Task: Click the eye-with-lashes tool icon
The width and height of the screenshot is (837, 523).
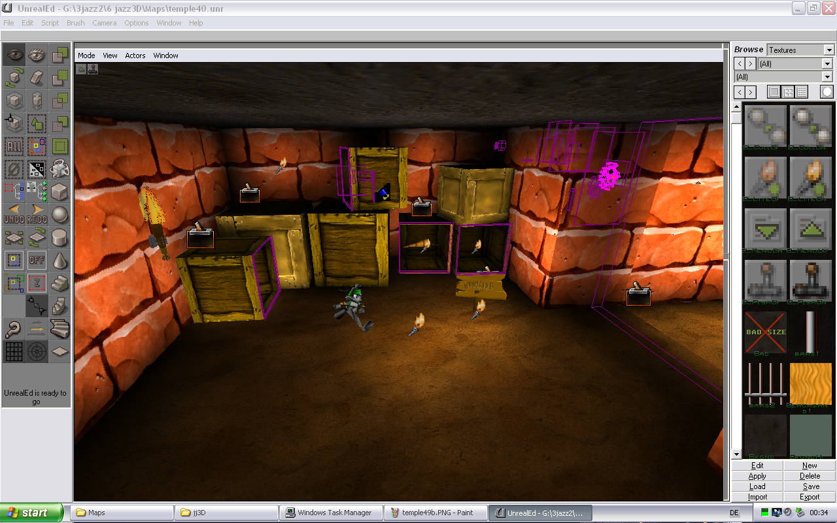Action: coord(37,55)
